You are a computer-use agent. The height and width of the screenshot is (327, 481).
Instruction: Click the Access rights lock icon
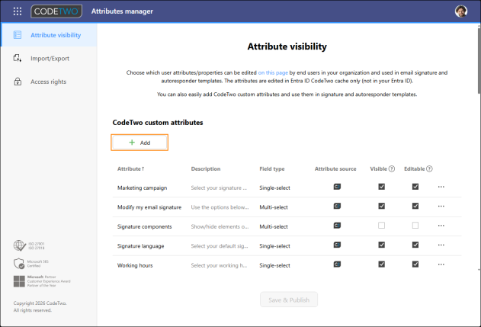coord(18,82)
